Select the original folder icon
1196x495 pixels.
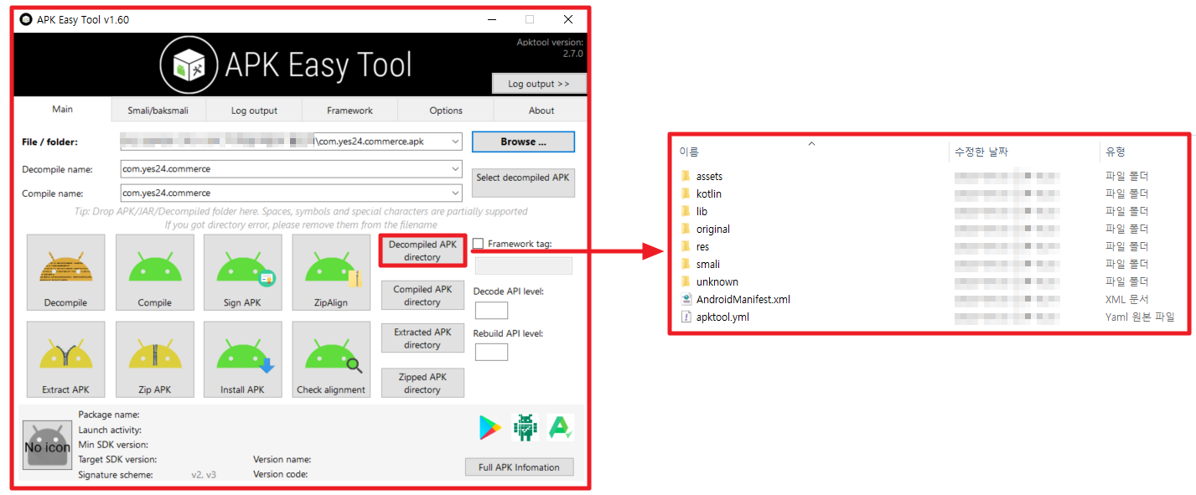(x=686, y=229)
